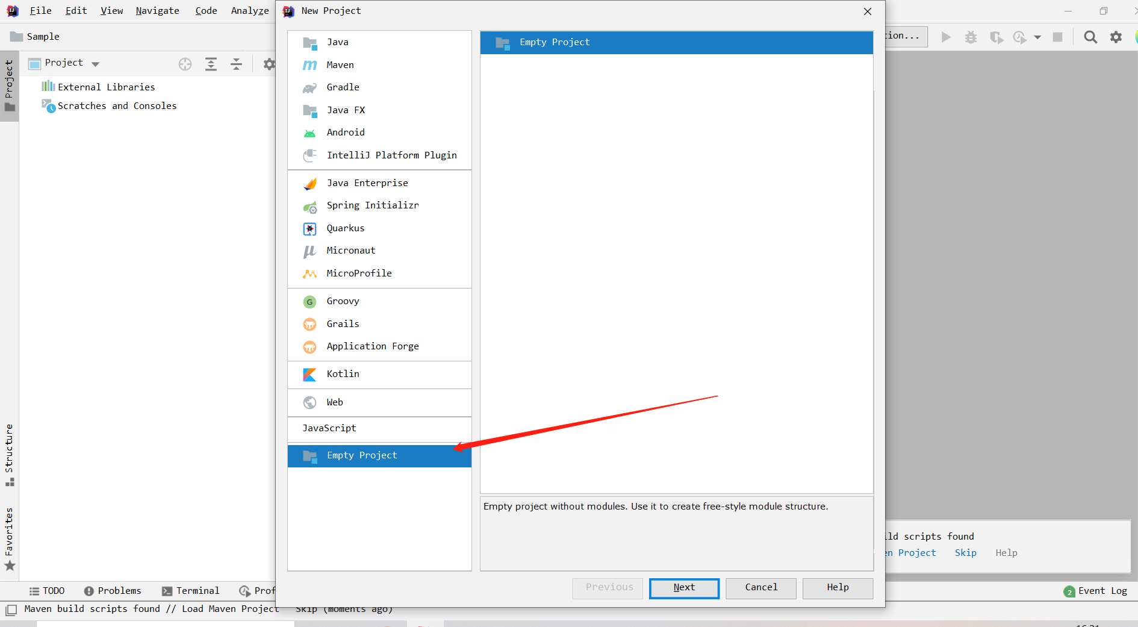Click the Debug bug icon in toolbar

click(971, 37)
